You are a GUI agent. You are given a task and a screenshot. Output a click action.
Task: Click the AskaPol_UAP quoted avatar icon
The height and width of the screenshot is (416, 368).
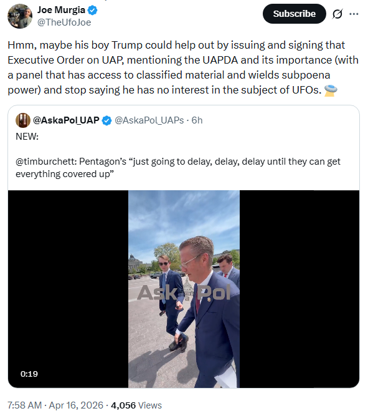click(x=23, y=120)
